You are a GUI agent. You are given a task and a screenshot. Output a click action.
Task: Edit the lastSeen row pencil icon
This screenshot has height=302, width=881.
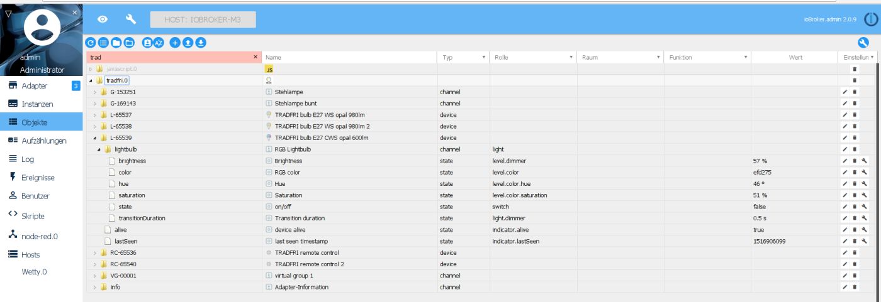pos(846,241)
